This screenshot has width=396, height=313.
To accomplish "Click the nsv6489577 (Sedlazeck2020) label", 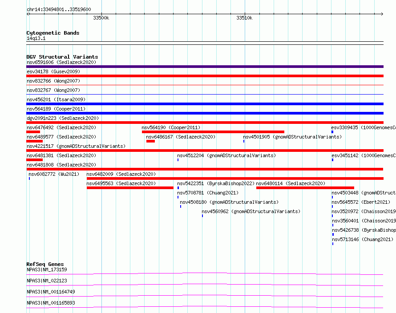I will pos(61,137).
